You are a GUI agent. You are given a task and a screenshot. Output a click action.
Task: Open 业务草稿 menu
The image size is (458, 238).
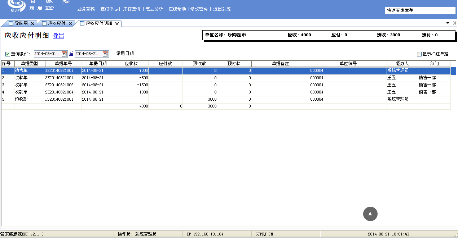86,9
